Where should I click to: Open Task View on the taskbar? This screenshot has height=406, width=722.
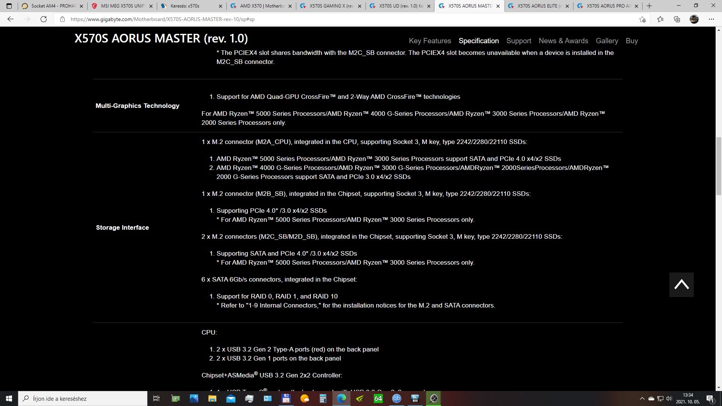point(156,398)
